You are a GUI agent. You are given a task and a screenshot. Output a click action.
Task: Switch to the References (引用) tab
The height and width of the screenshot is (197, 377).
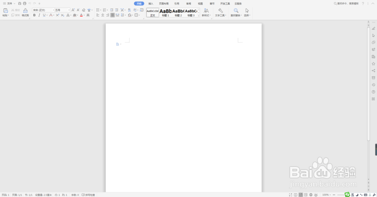point(177,4)
